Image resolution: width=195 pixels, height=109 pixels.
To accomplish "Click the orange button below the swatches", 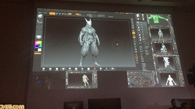I will (x=37, y=54).
